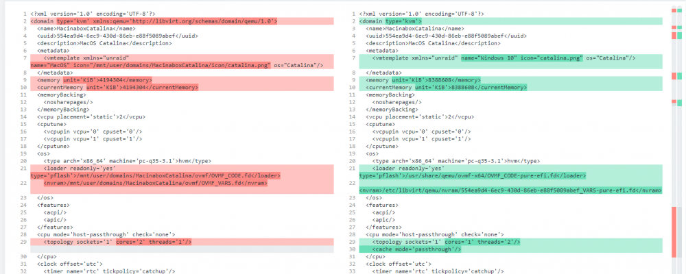Select right pane MacOS Catalina description line
Image resolution: width=686 pixels, height=274 pixels.
pos(433,44)
